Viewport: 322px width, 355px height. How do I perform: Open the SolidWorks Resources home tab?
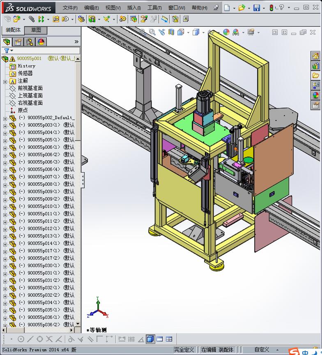click(x=315, y=56)
